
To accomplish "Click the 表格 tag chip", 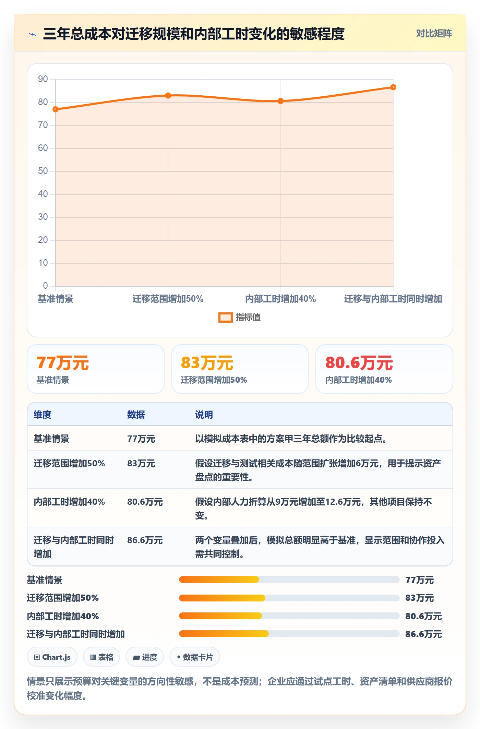I will click(101, 657).
